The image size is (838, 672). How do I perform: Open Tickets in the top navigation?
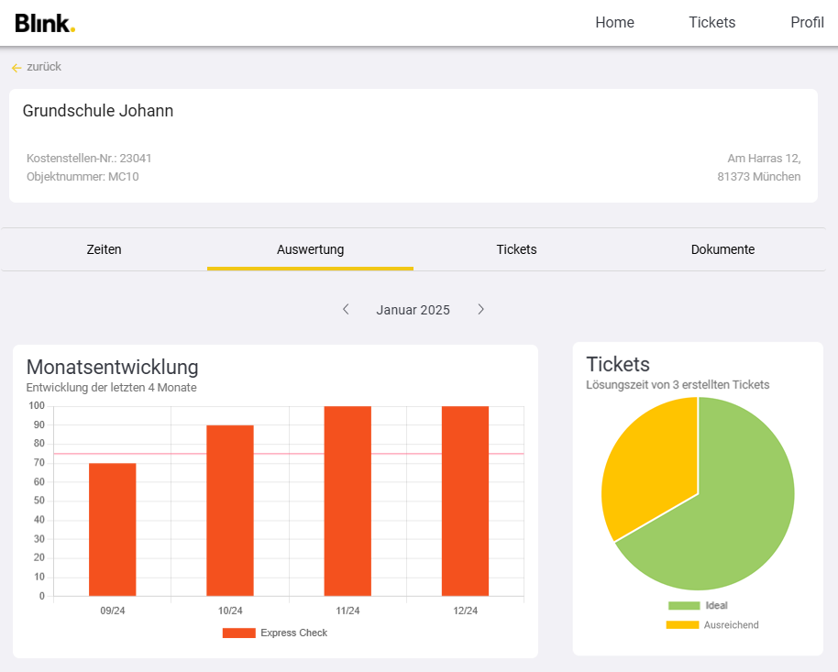click(711, 23)
